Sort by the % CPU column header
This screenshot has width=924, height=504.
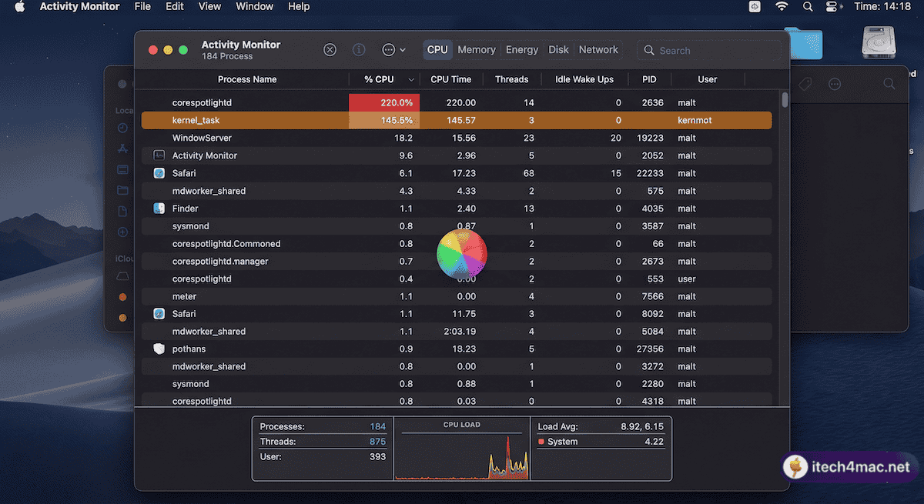379,79
